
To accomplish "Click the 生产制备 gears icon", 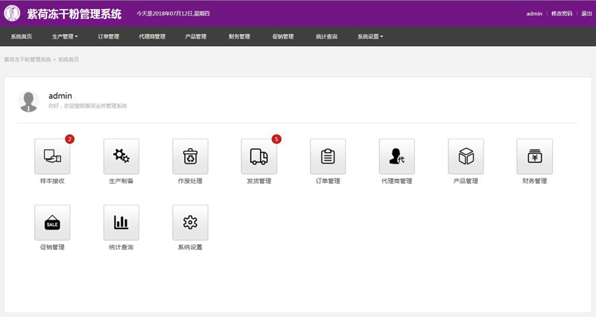I will click(121, 156).
